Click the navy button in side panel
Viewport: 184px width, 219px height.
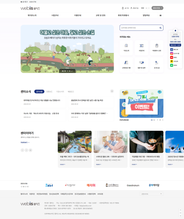(175, 45)
